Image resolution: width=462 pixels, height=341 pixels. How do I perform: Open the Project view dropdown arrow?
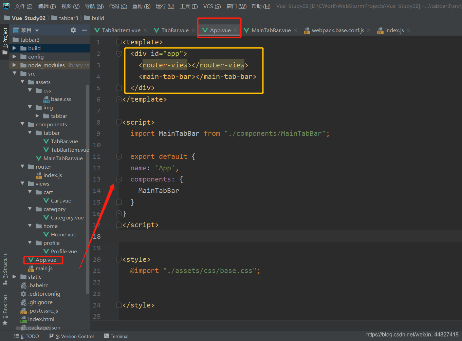37,30
